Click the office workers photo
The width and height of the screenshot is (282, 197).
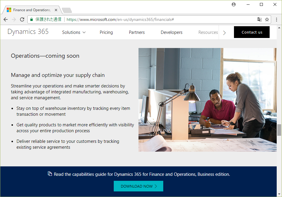click(207, 100)
